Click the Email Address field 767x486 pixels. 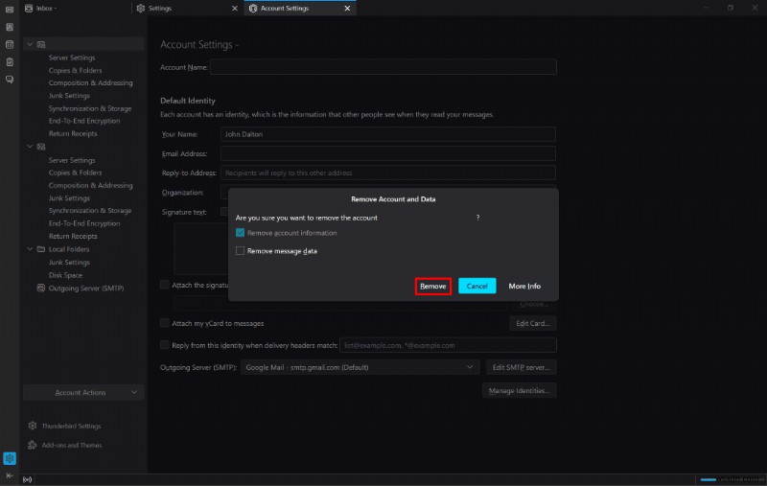pyautogui.click(x=388, y=153)
